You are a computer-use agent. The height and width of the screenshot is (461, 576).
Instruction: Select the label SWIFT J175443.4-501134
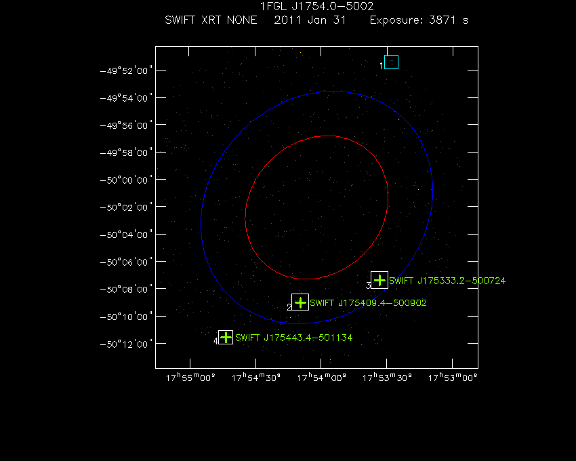coord(294,338)
